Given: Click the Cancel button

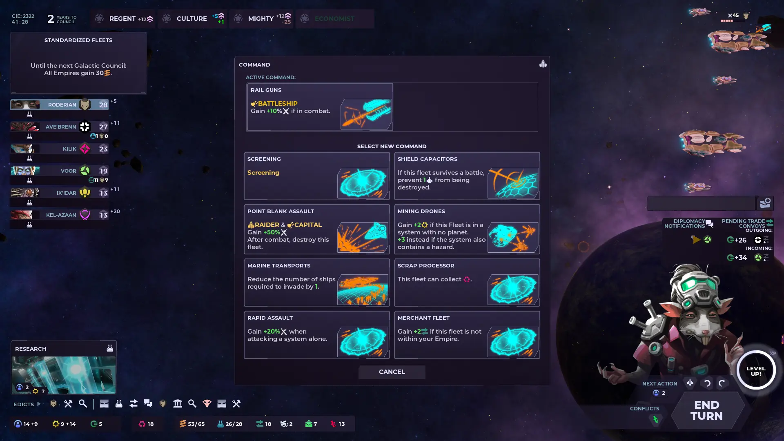Looking at the screenshot, I should [x=392, y=372].
